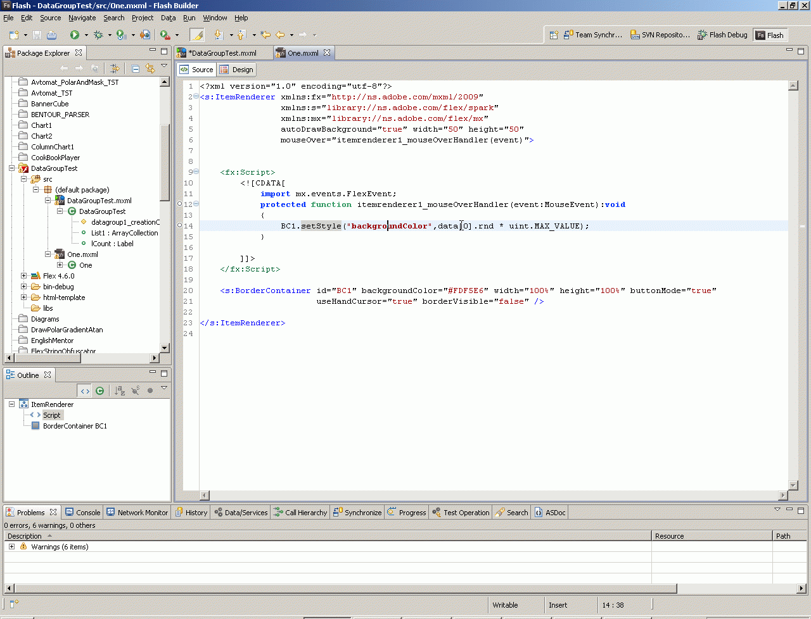Open the Flash Debug perspective
The width and height of the screenshot is (811, 619).
[x=722, y=35]
